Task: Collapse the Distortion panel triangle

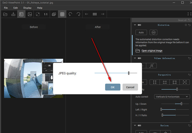Action: (135, 25)
